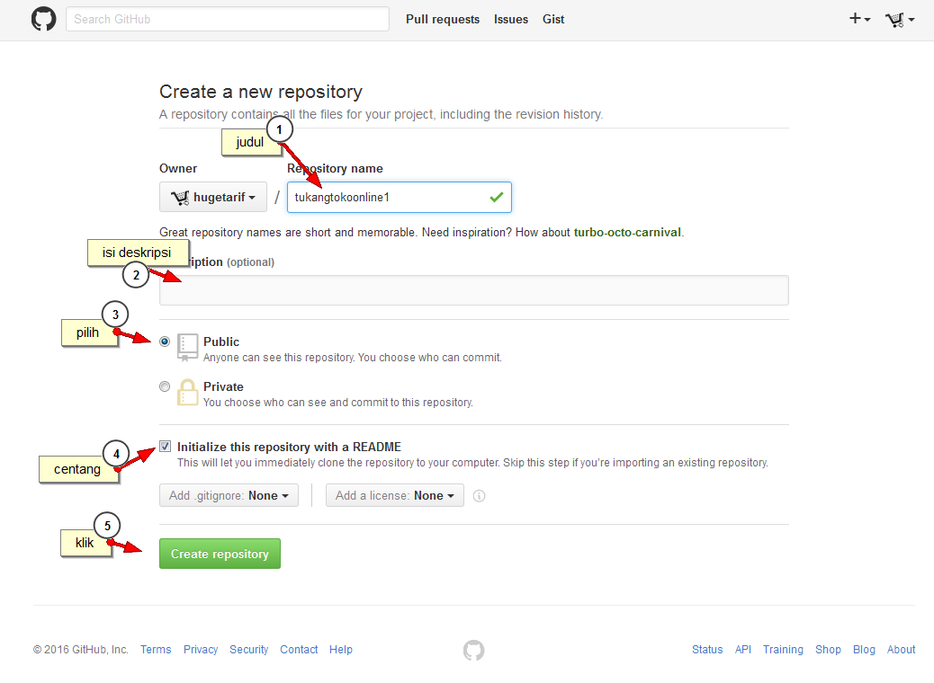The image size is (934, 683).
Task: Select the Public radio button
Action: [x=165, y=341]
